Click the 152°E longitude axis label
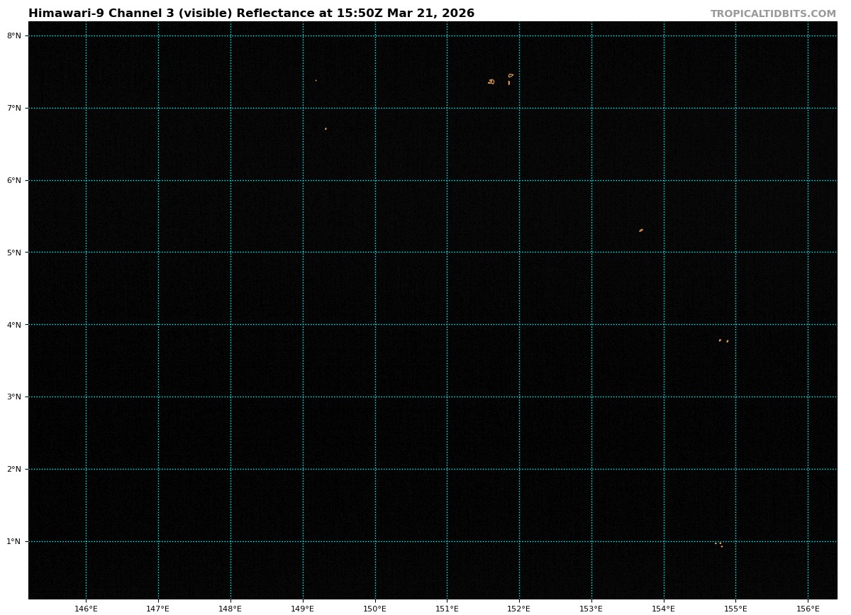The height and width of the screenshot is (615, 851). click(519, 608)
